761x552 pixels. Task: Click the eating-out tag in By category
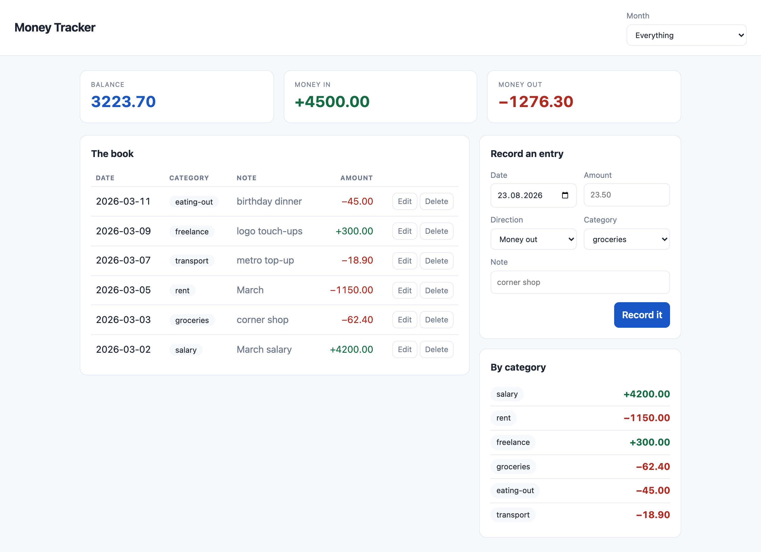point(515,490)
